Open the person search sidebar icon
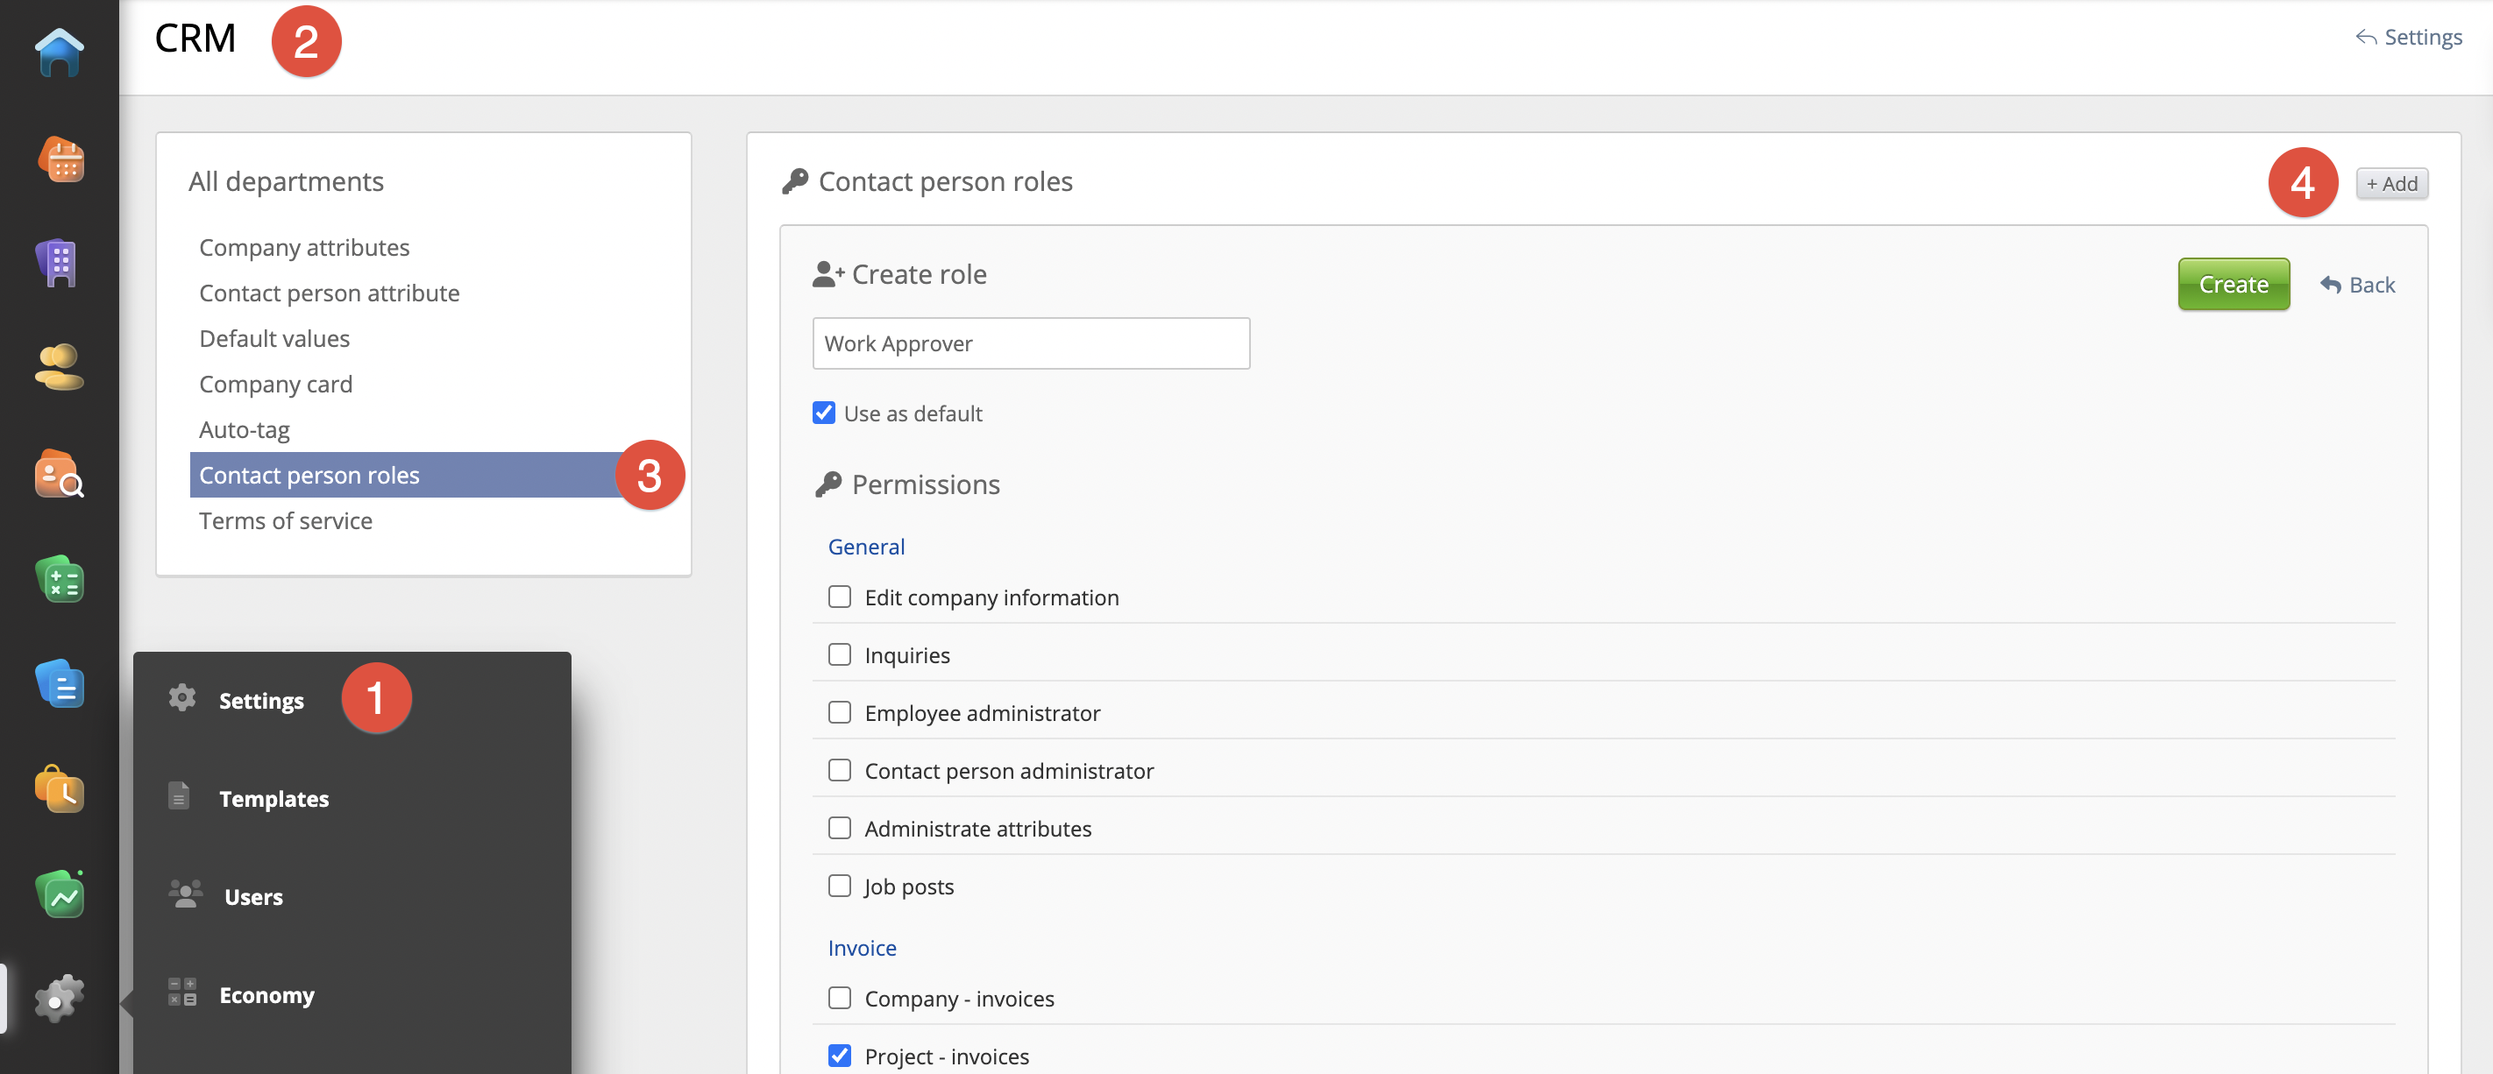This screenshot has height=1074, width=2493. tap(59, 474)
